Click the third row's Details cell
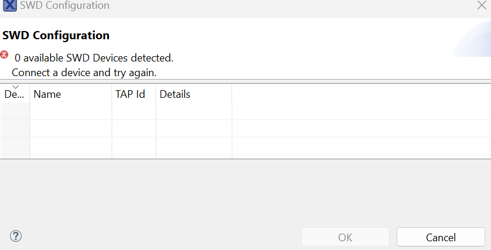This screenshot has width=491, height=250. [x=193, y=146]
